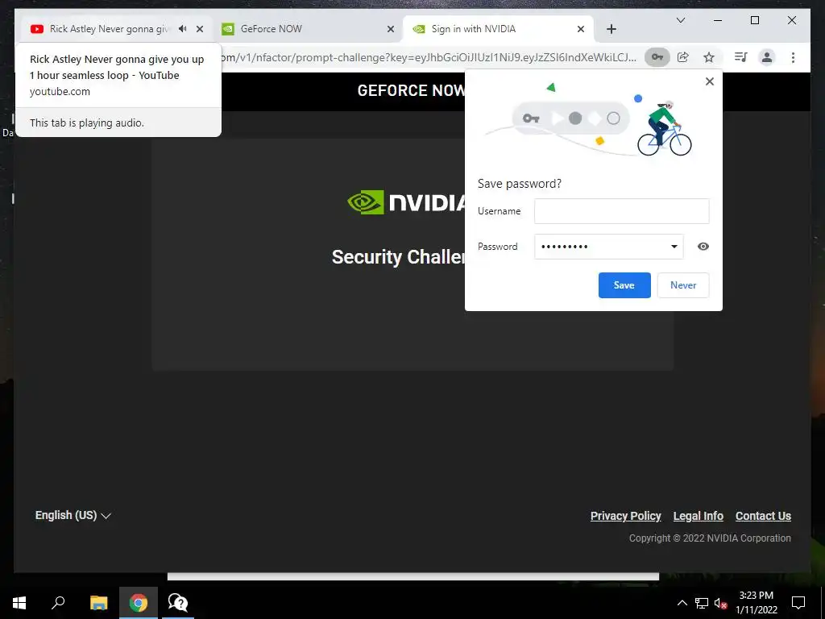This screenshot has height=619, width=825.
Task: Open the Legal Info link
Action: tap(699, 516)
